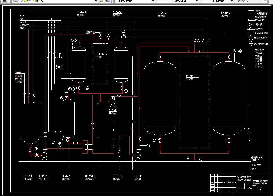Select the off-page arrow under 去提取车间
Viewport: 273px width, 196px height.
click(257, 160)
